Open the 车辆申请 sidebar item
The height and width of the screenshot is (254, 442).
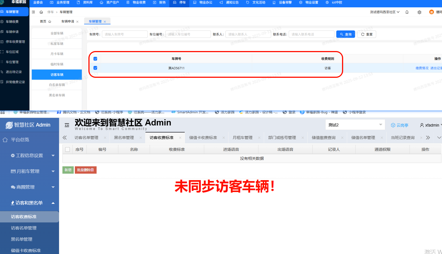pos(15,32)
